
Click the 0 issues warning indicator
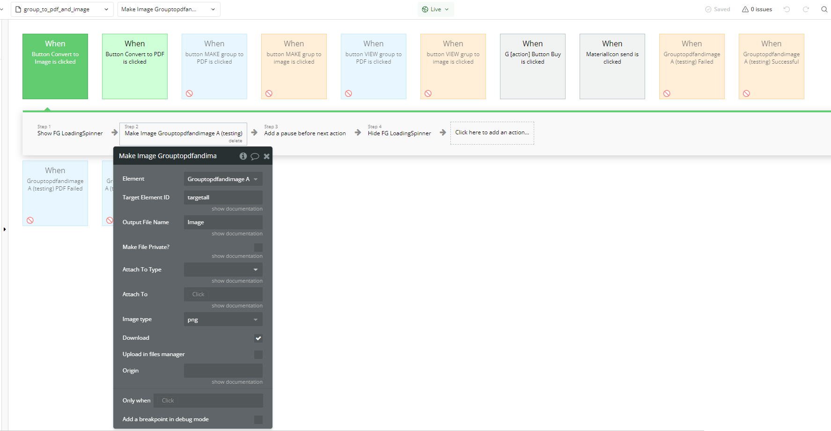coord(757,9)
